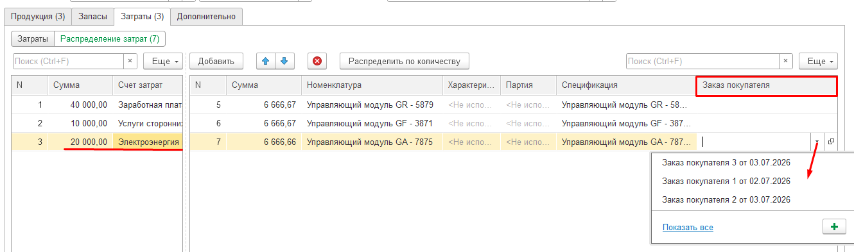Open Дополнительно tab
This screenshot has height=252, width=854.
point(206,16)
